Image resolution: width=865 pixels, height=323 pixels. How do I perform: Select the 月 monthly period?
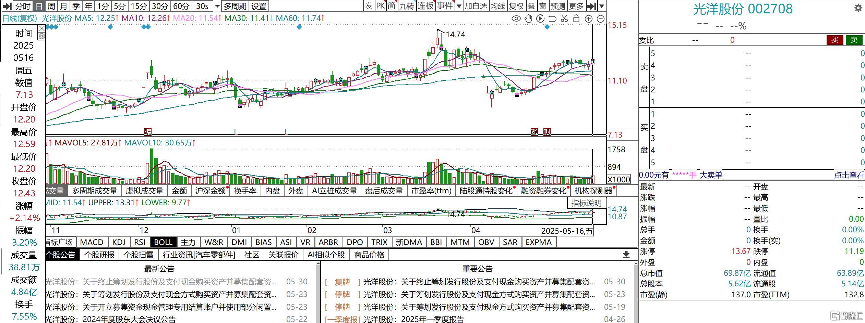coord(63,6)
